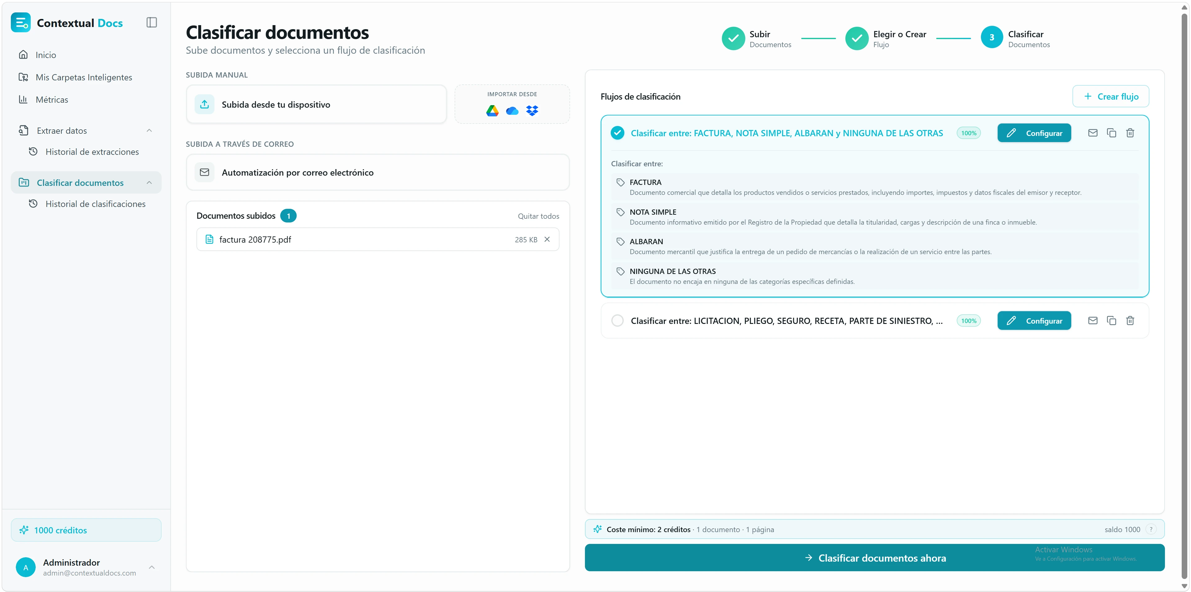This screenshot has height=592, width=1191.
Task: Click Clasificar documentos ahora button
Action: click(874, 558)
